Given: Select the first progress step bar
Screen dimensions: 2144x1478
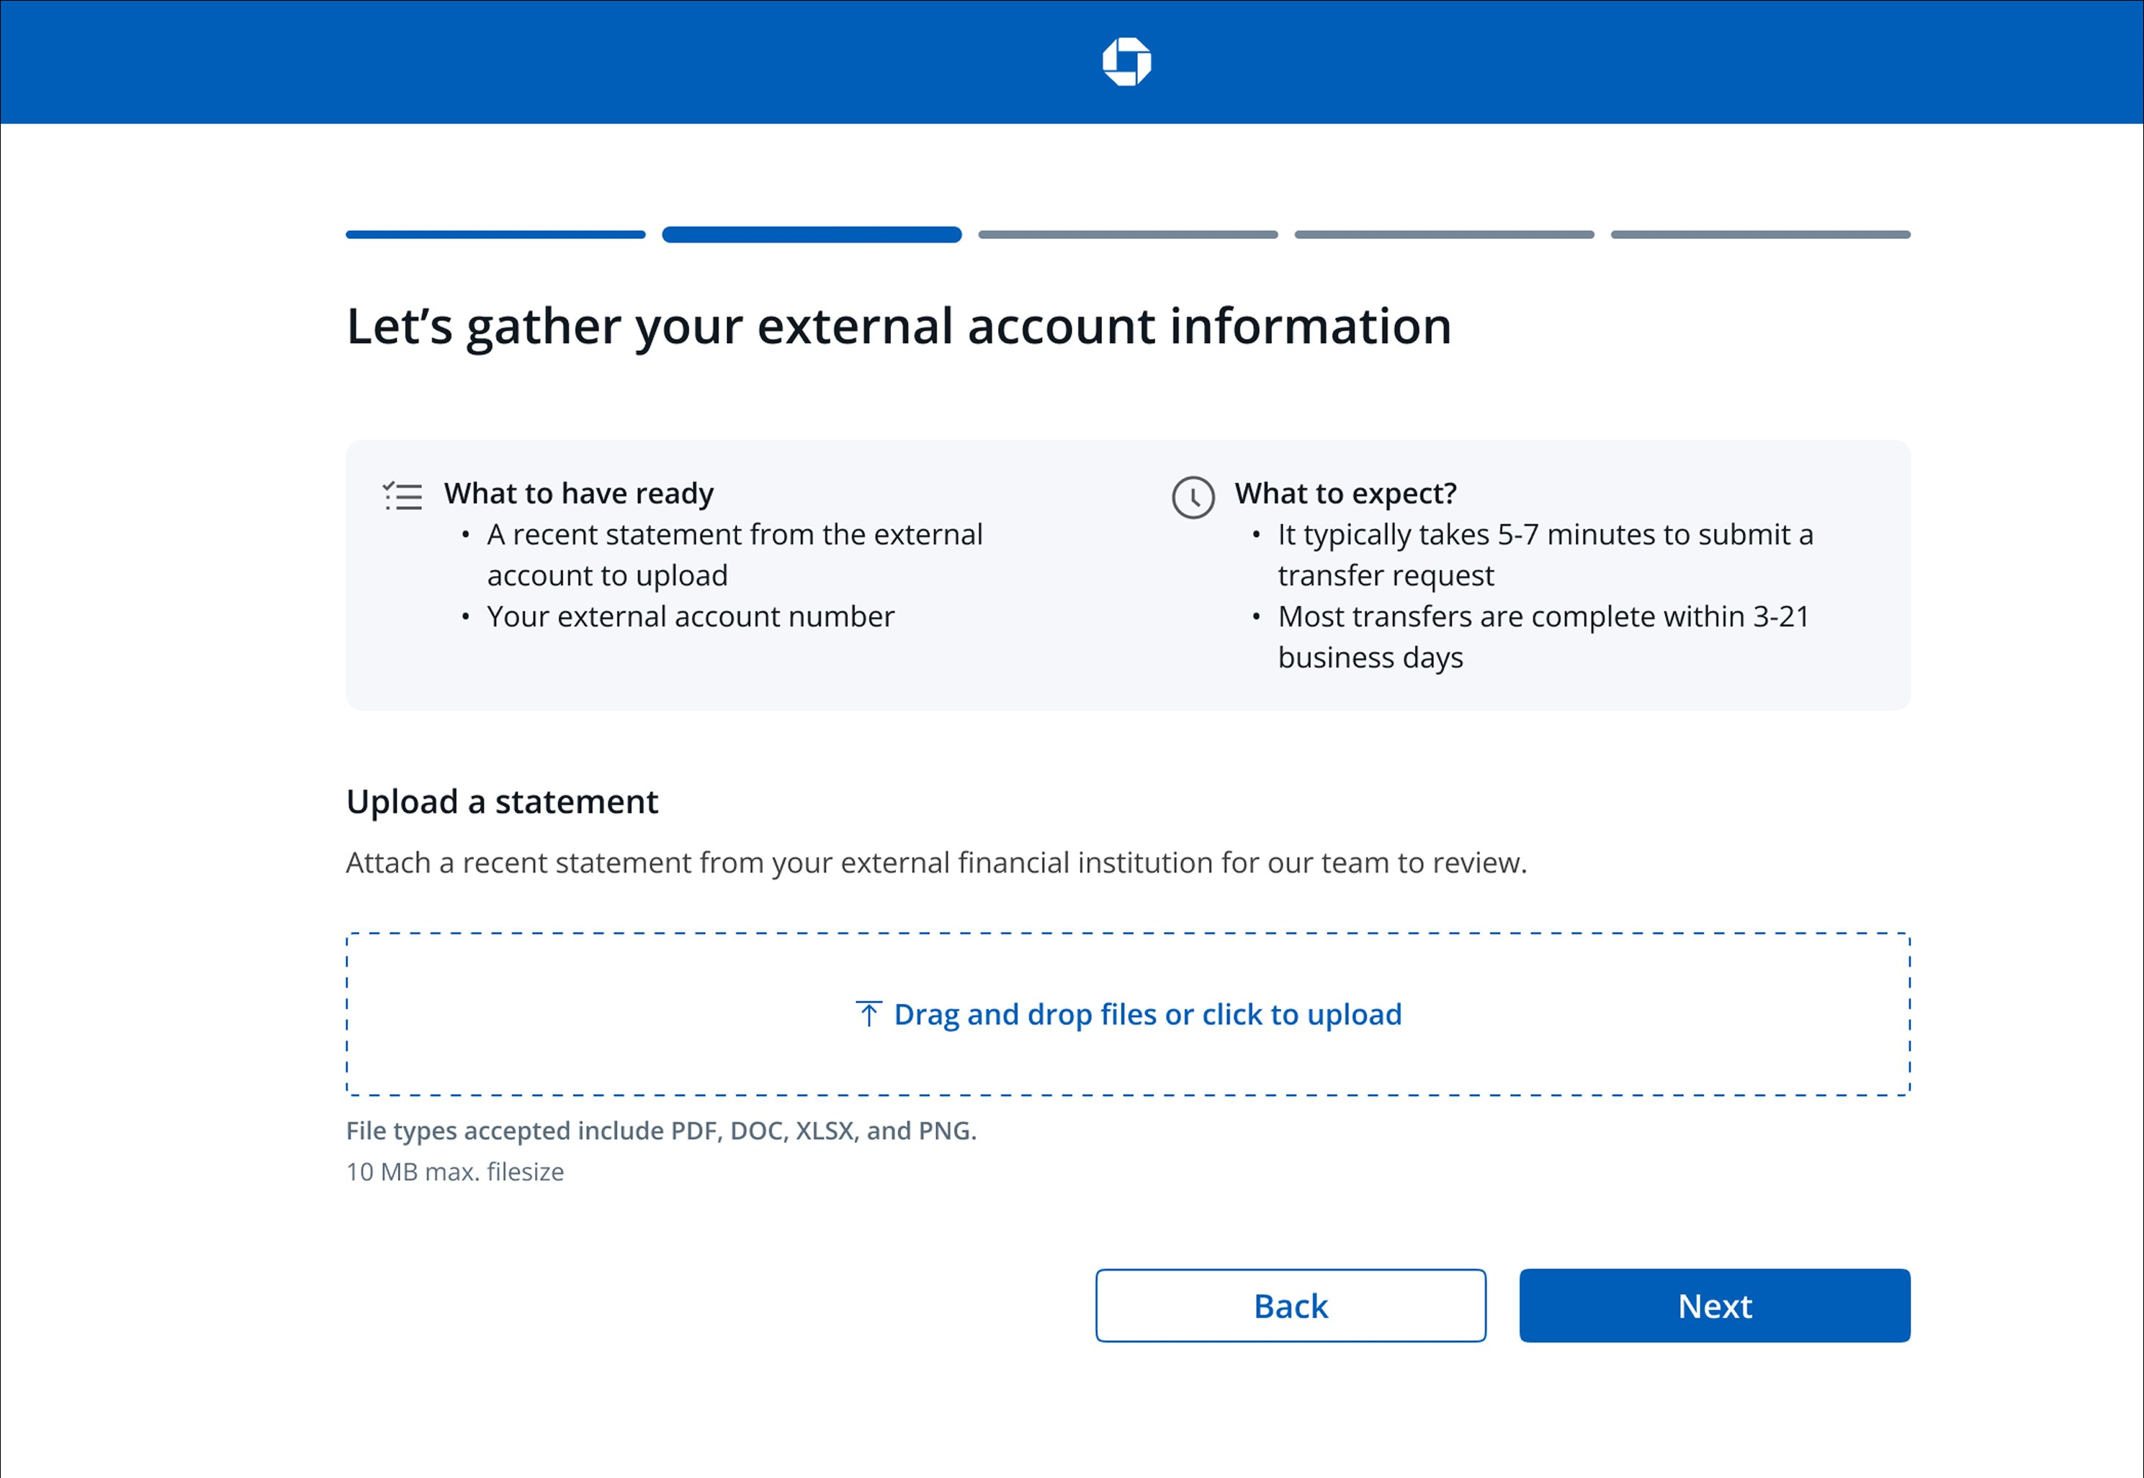Looking at the screenshot, I should [495, 235].
